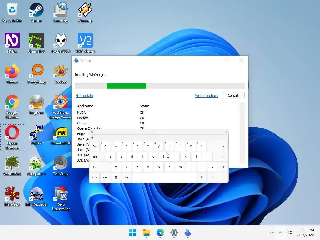Select the Chrome row in application list

pyautogui.click(x=157, y=123)
